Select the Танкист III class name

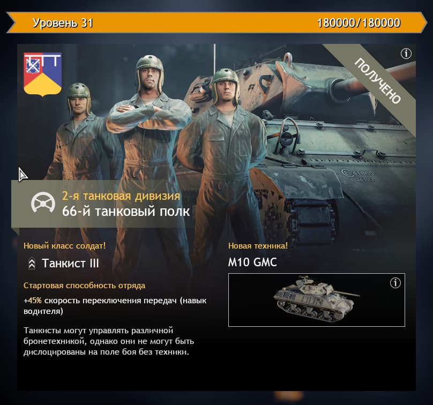[x=70, y=264]
